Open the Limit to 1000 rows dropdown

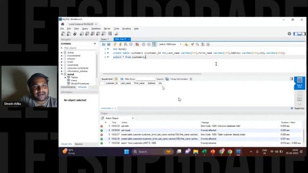[x=170, y=44]
